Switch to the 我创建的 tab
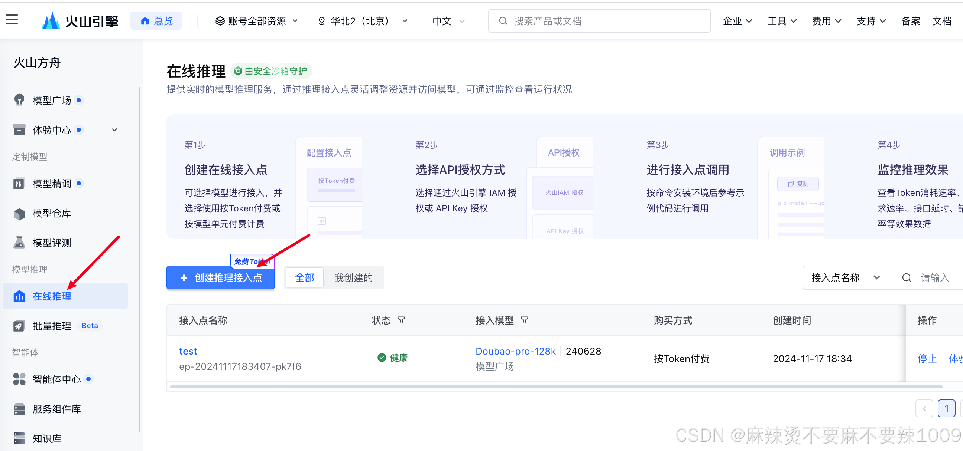Image resolution: width=963 pixels, height=451 pixels. click(353, 278)
